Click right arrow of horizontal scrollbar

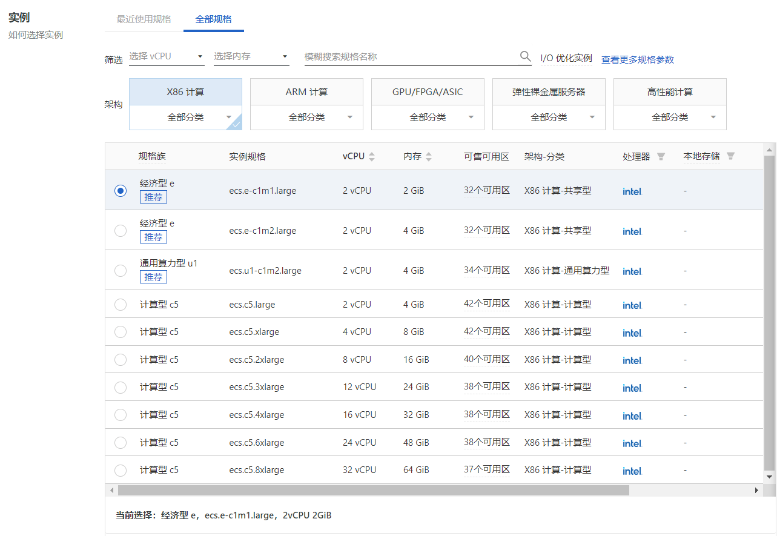point(756,490)
